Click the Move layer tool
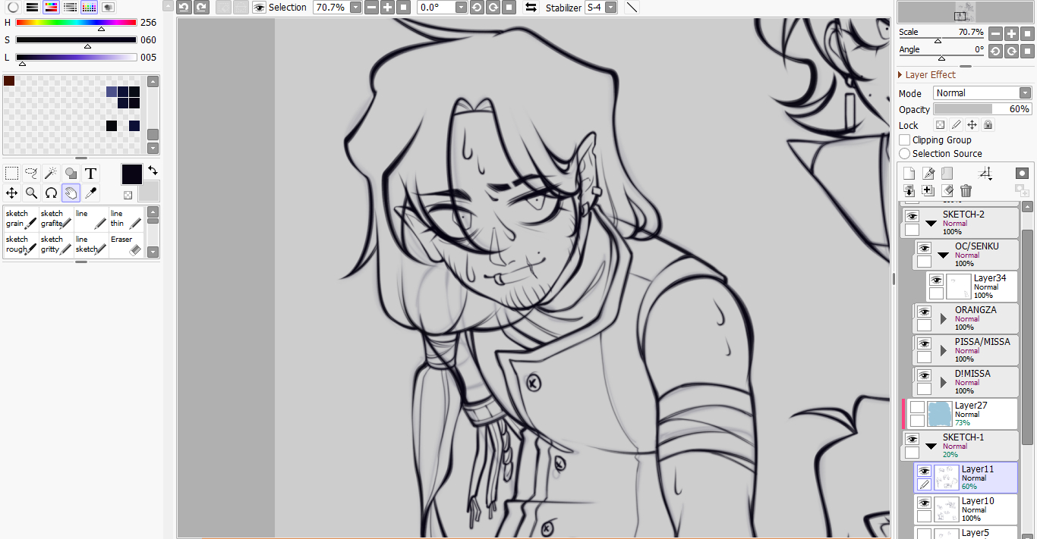This screenshot has width=1037, height=539. coord(11,193)
